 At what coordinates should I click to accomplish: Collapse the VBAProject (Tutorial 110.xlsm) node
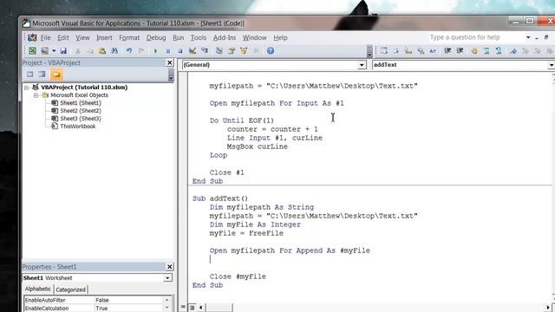[27, 88]
